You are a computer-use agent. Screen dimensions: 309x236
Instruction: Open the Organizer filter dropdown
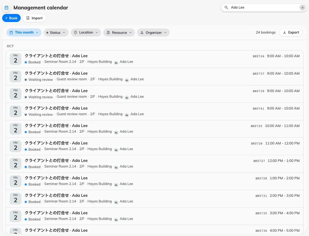click(153, 32)
